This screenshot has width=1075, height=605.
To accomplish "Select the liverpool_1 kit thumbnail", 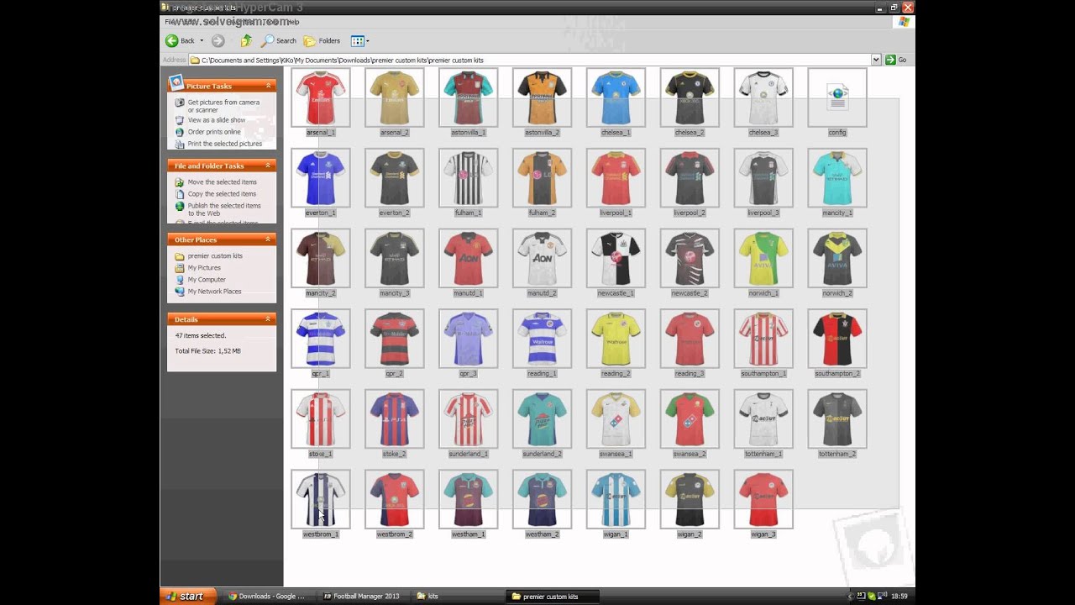I will tap(616, 178).
